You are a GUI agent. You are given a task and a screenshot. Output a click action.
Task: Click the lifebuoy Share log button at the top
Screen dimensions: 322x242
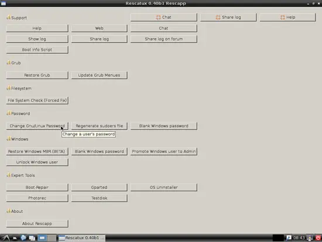228,17
